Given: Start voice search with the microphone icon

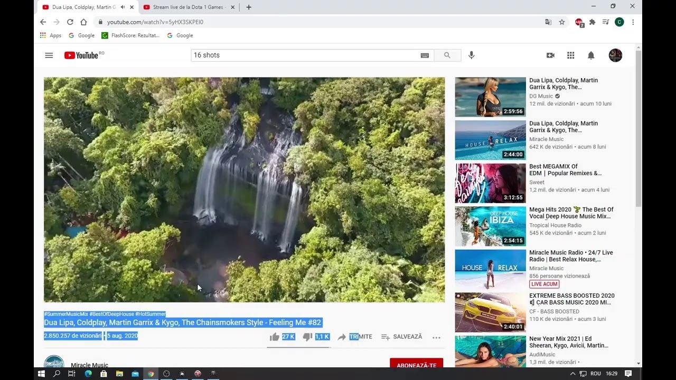Looking at the screenshot, I should pos(472,55).
